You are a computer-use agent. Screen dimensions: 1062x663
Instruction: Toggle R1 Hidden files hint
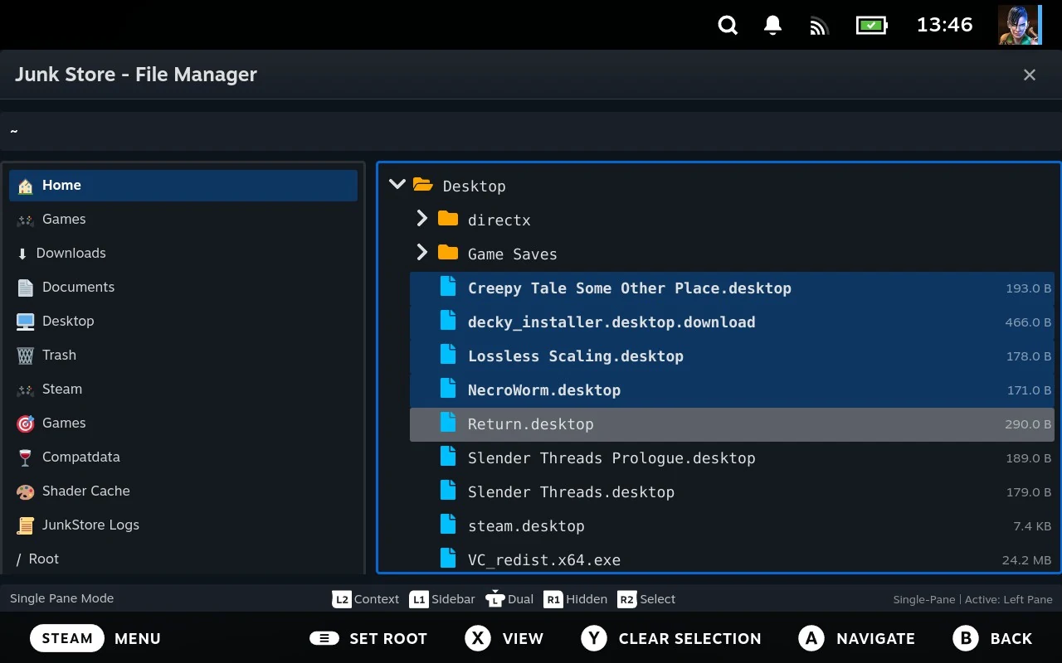click(x=575, y=599)
